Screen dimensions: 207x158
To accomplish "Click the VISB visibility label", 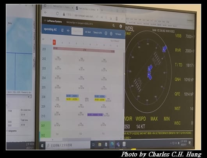I will coord(178,36).
